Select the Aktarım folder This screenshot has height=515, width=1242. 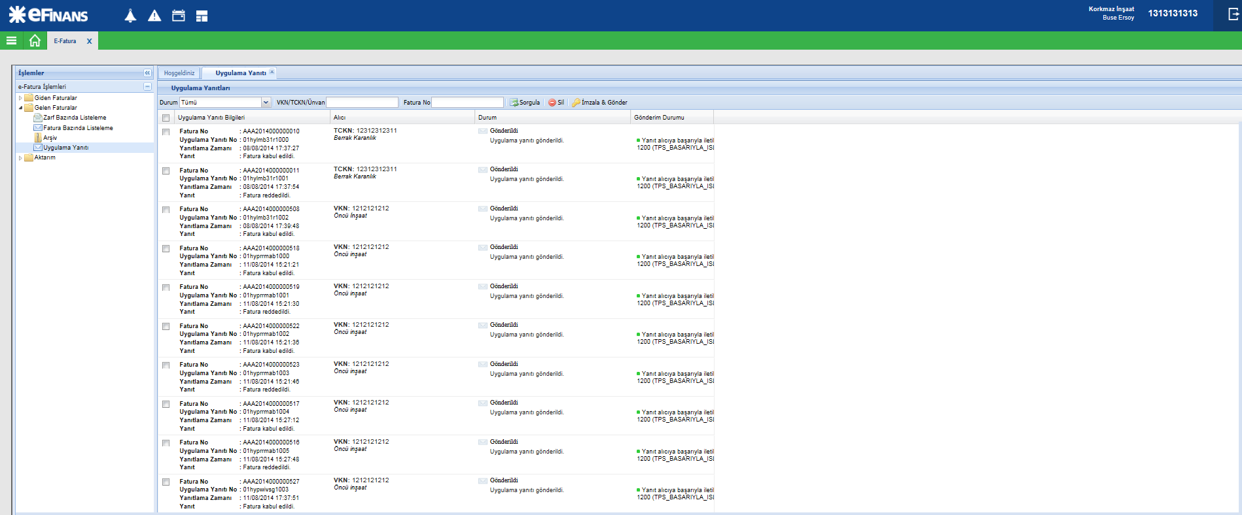tap(41, 158)
